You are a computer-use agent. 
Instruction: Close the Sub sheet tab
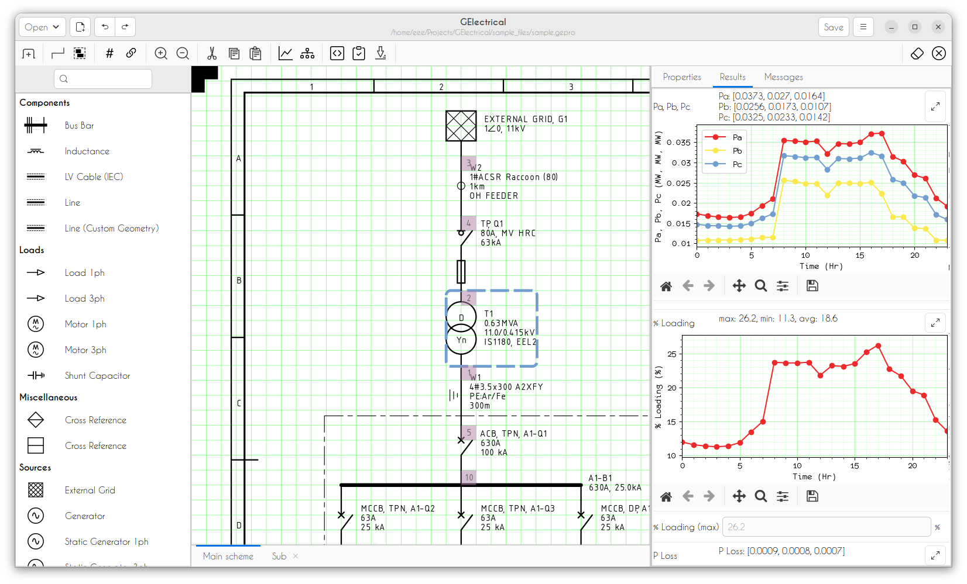296,556
